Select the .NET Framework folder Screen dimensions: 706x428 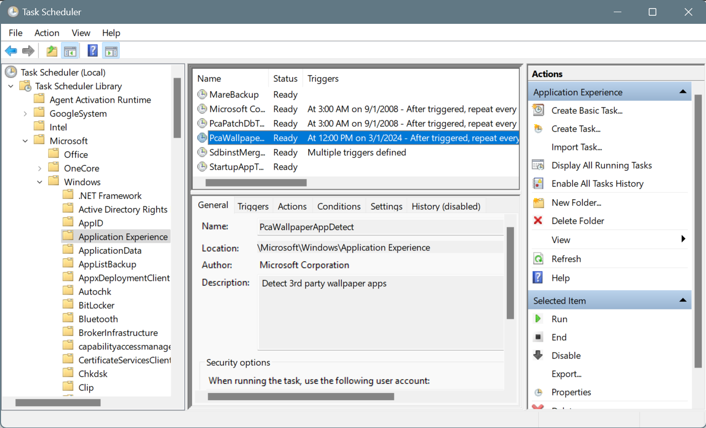pos(110,196)
